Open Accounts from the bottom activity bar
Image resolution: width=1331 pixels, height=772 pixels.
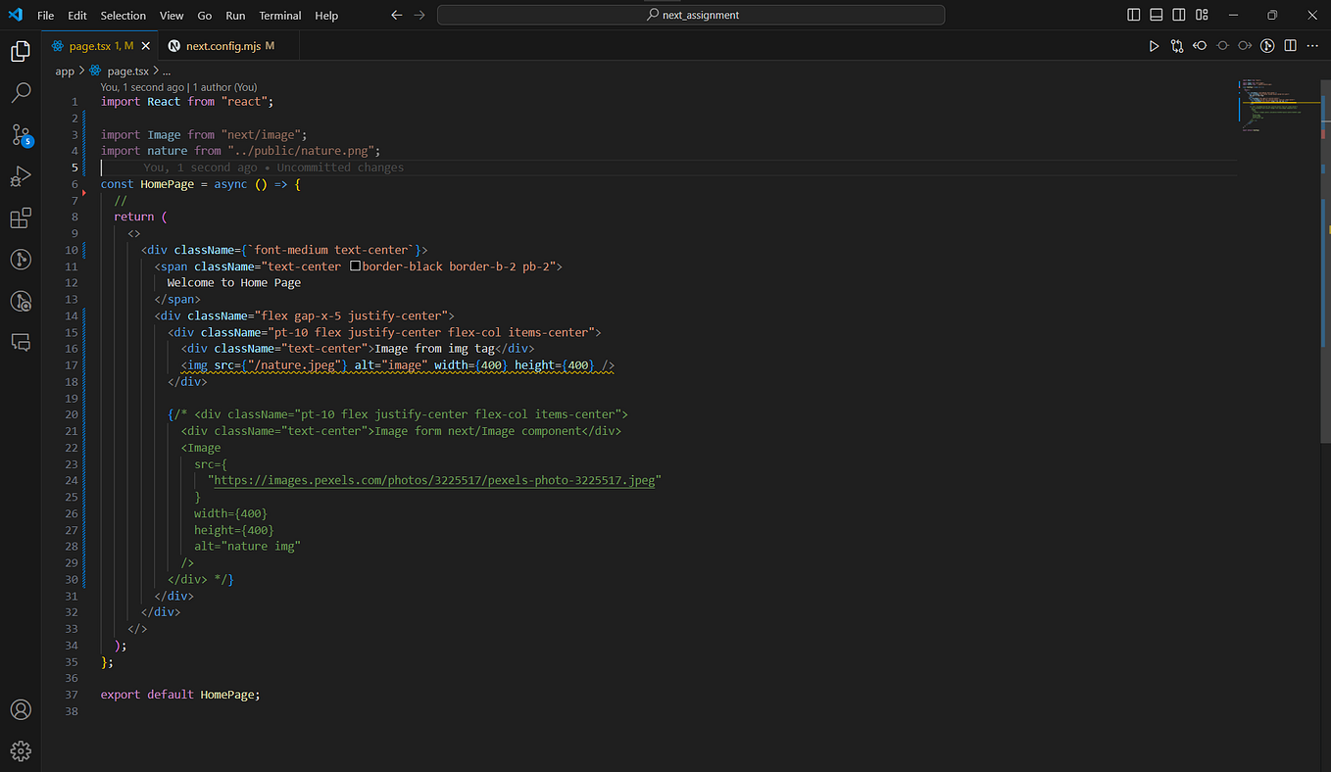point(21,709)
